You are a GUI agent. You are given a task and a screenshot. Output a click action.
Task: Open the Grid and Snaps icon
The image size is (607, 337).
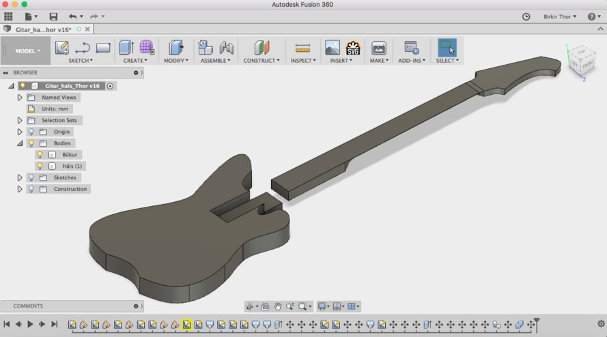pos(337,306)
